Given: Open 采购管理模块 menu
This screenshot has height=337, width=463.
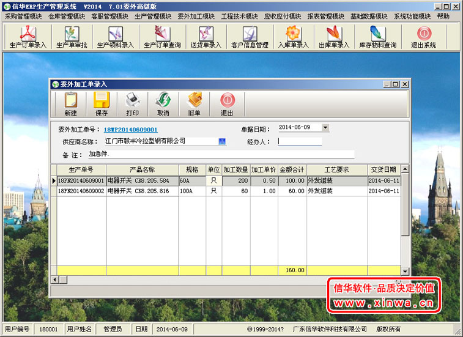Looking at the screenshot, I should [x=23, y=17].
